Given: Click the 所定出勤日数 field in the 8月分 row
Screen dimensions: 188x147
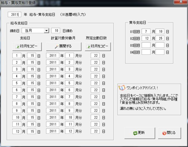Looking at the screenshot, I should point(95,104).
